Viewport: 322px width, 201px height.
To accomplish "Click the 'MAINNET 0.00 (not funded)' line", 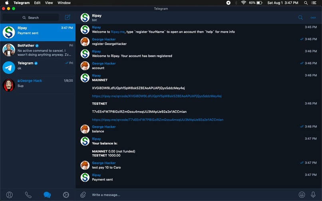I will (x=113, y=152).
